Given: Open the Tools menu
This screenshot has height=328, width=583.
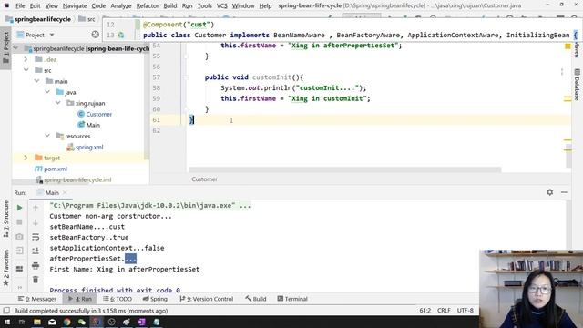Looking at the screenshot, I should pyautogui.click(x=204, y=5).
